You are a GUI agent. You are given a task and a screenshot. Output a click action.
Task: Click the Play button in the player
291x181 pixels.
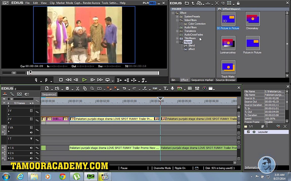(84, 80)
